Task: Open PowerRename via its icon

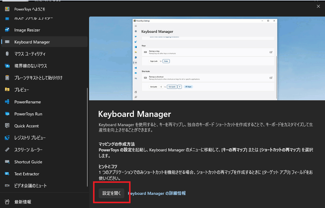Action: 7,102
